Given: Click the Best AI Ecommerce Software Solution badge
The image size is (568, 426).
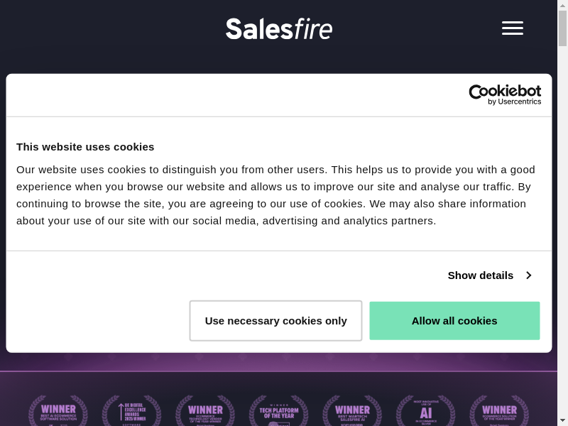Looking at the screenshot, I should [58, 410].
